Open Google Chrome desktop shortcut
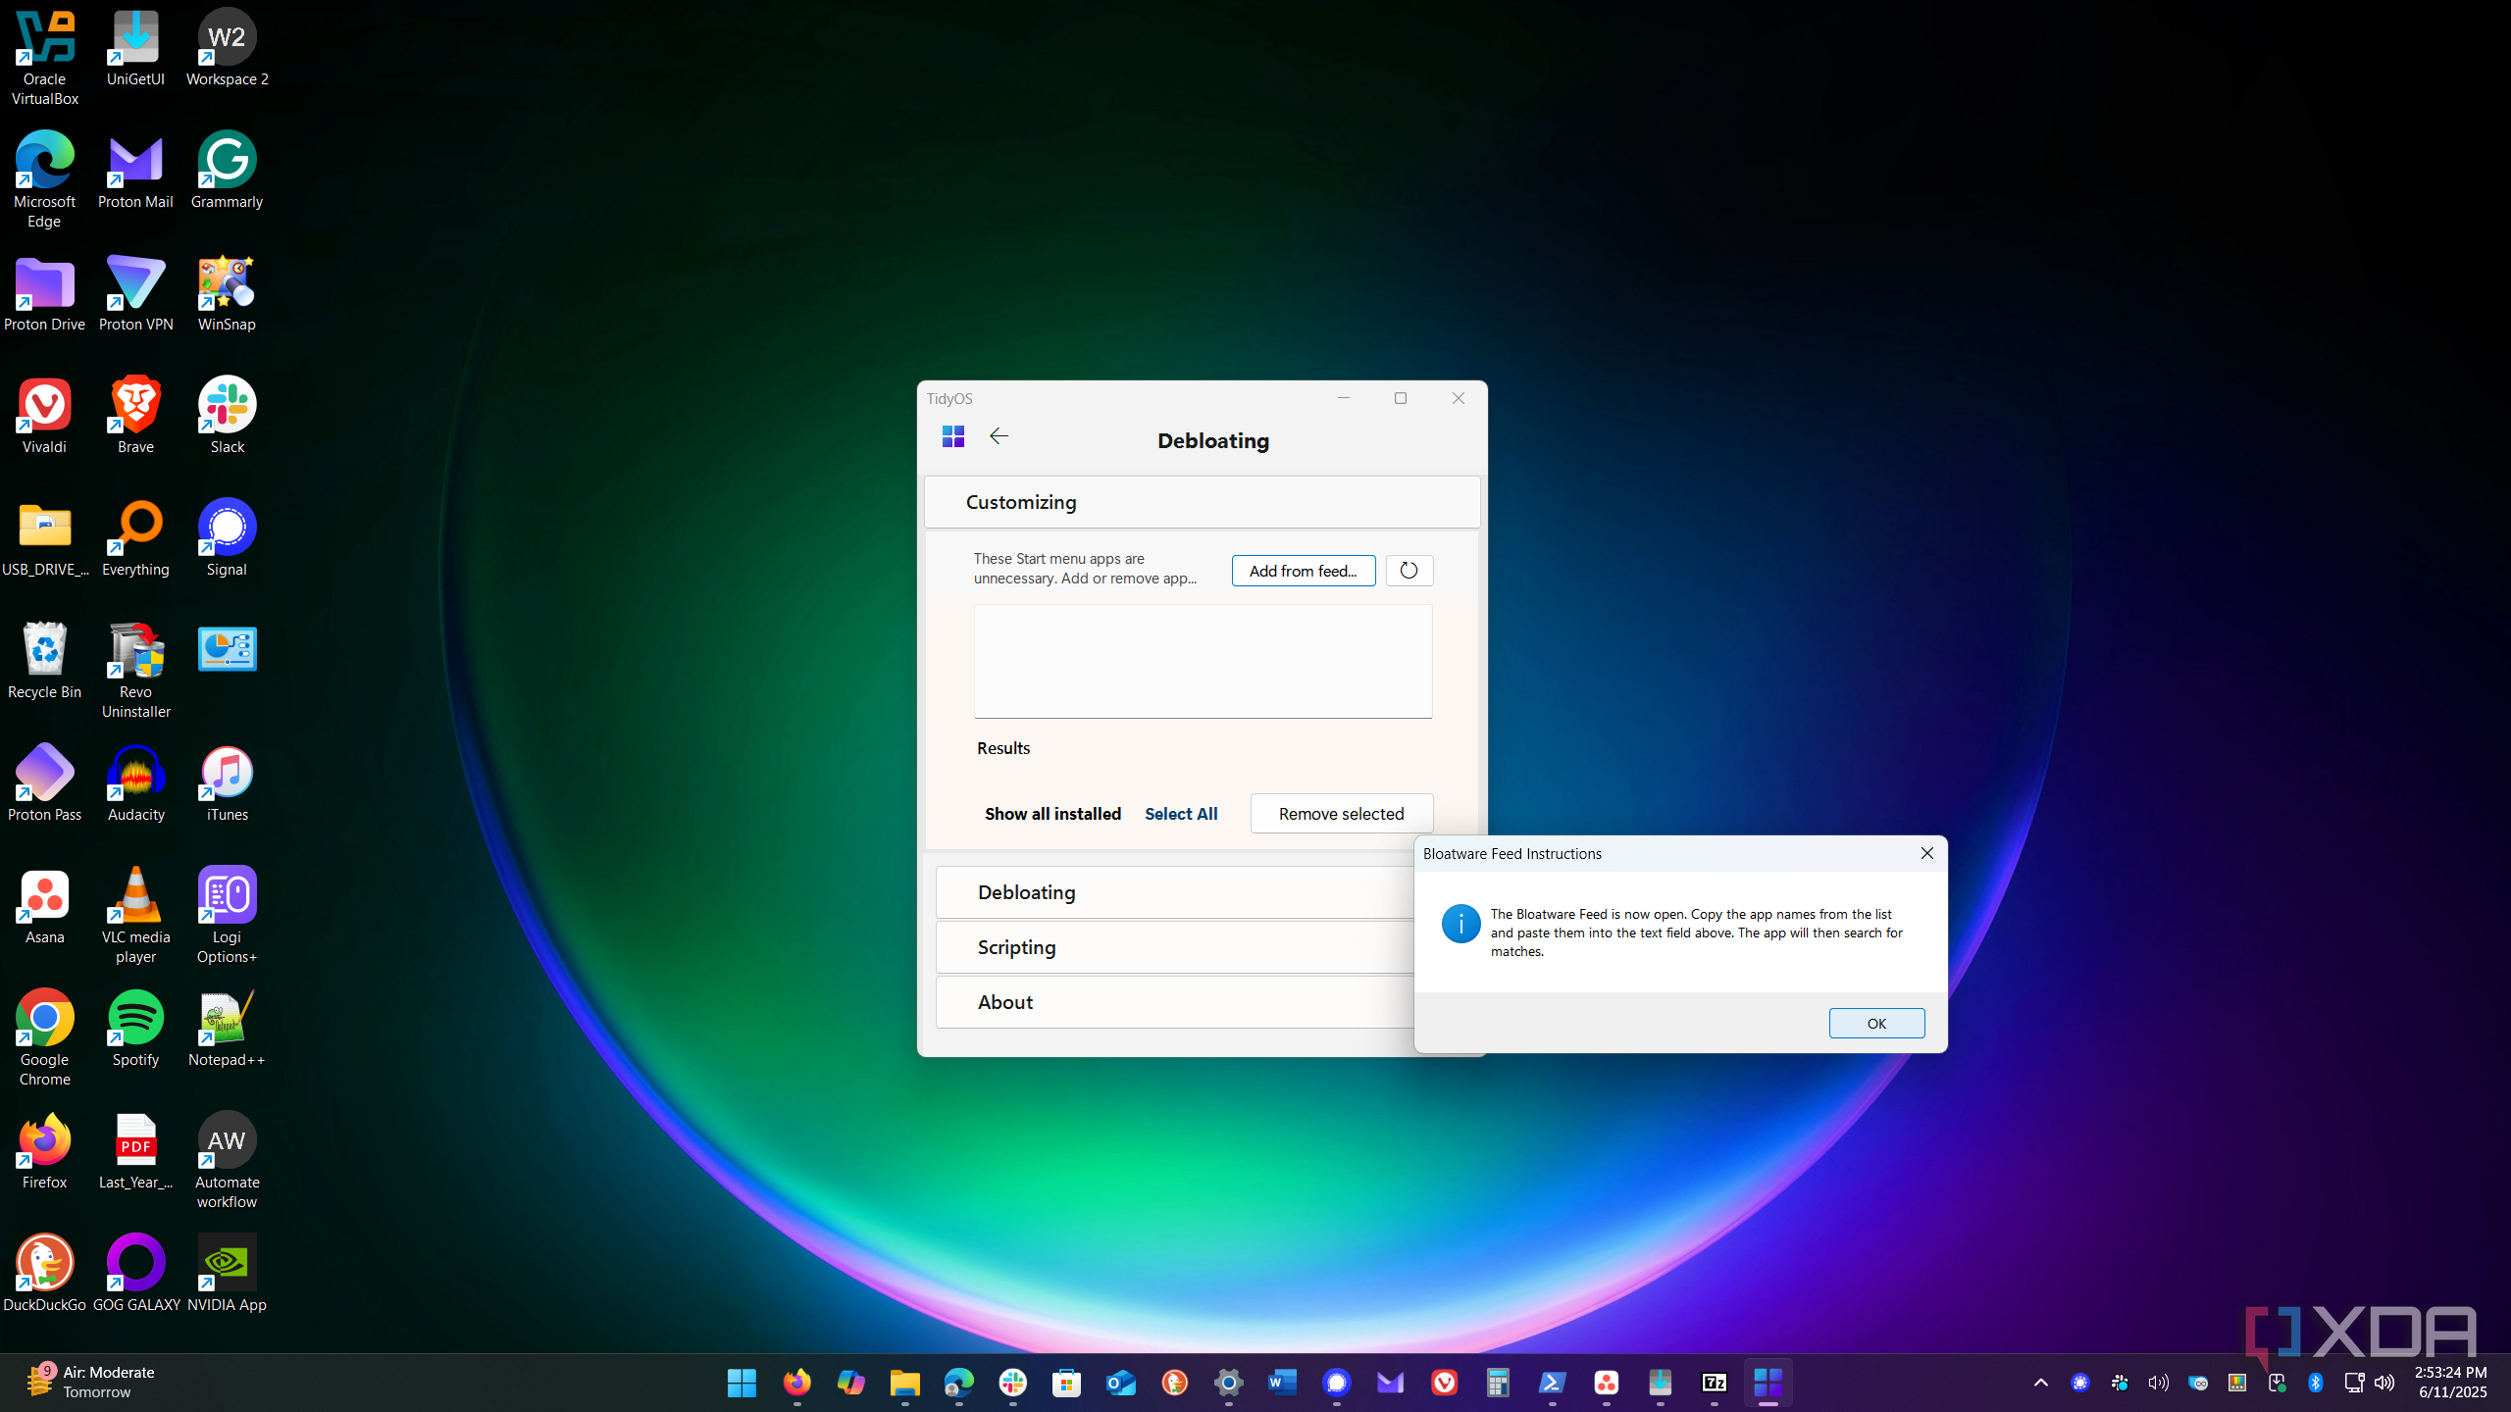 45,1038
